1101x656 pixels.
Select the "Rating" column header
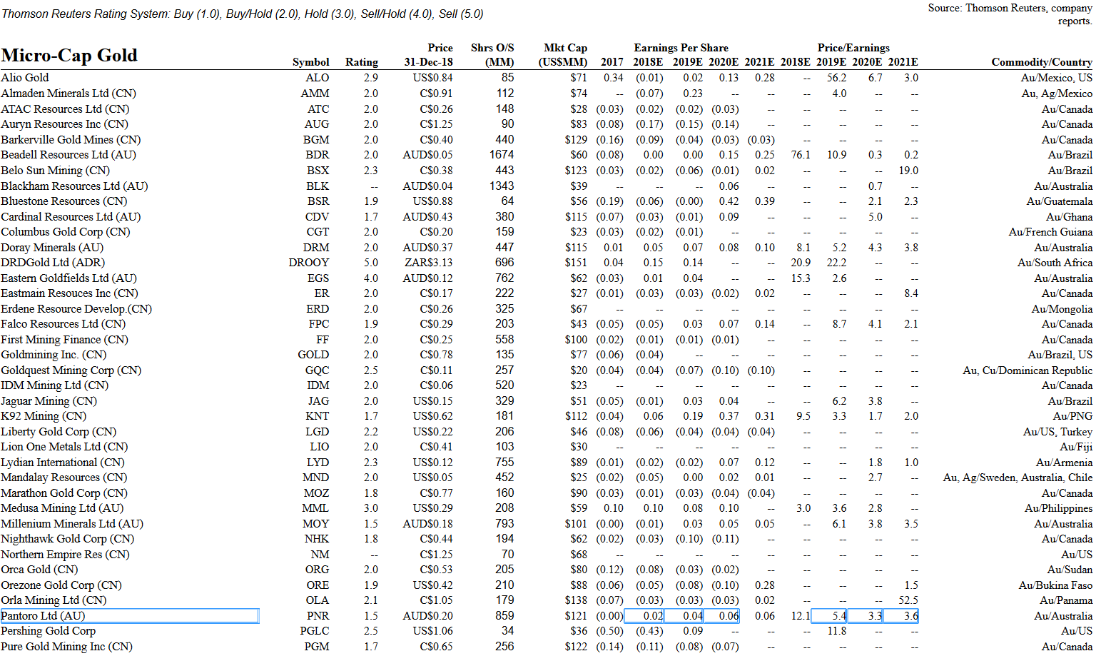[362, 62]
